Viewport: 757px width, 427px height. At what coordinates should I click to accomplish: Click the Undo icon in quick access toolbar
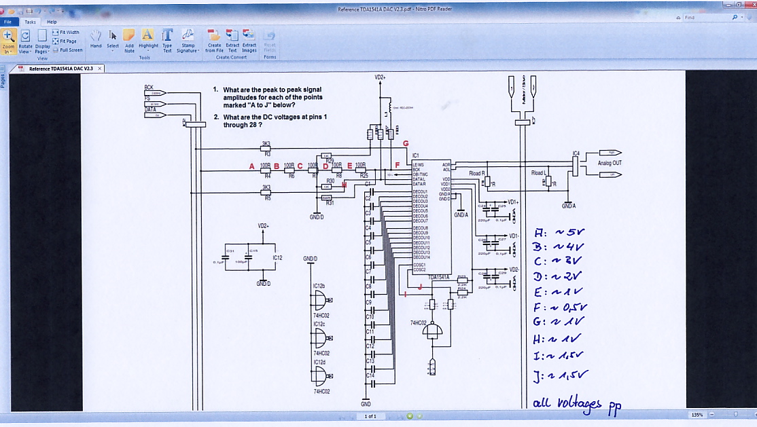click(39, 11)
